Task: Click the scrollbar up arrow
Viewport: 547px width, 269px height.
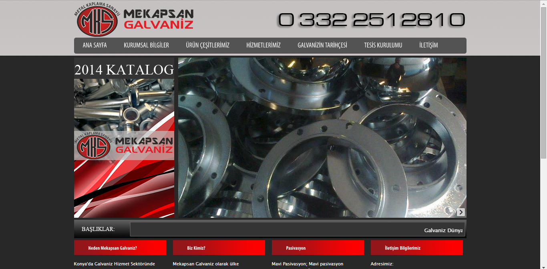Action: [543, 3]
